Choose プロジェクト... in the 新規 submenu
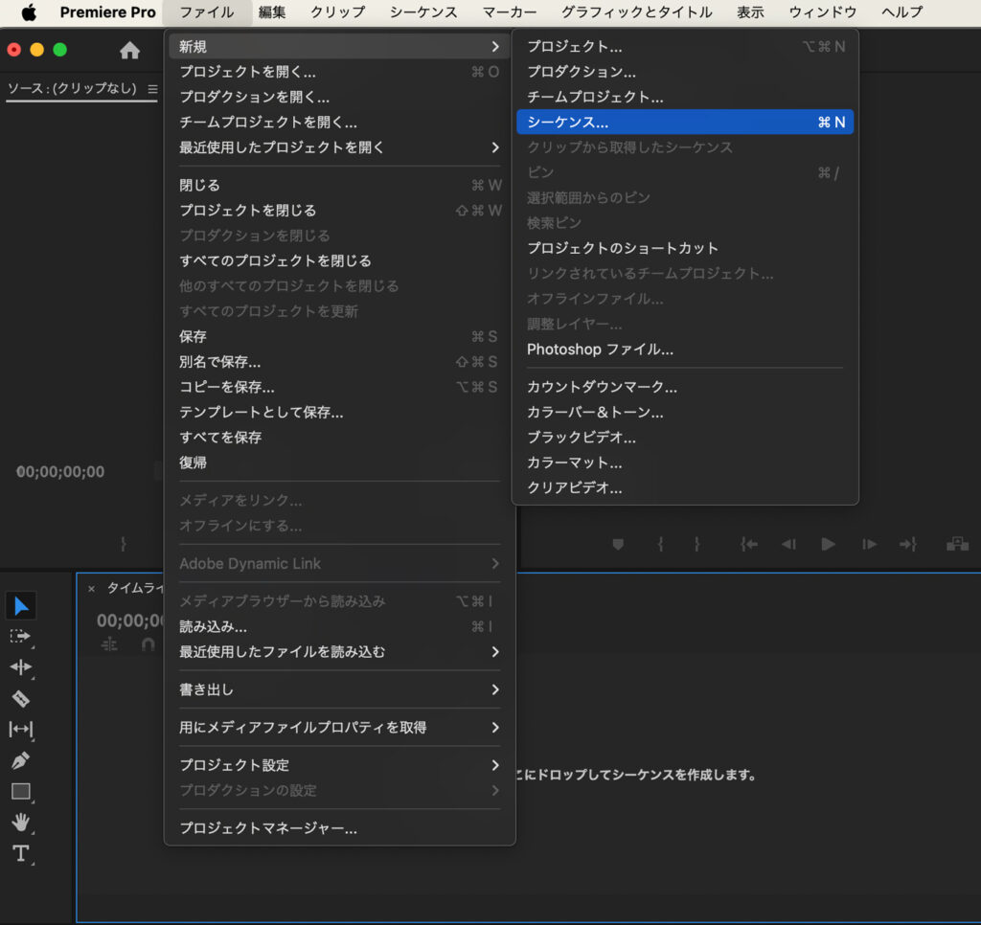Viewport: 981px width, 925px height. (x=685, y=46)
